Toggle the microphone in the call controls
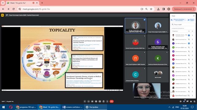Image resolution: width=197 pixels, height=110 pixels. coord(85,101)
